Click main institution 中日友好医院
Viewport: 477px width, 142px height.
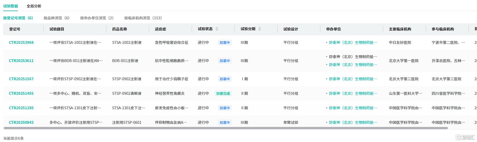[x=400, y=42]
